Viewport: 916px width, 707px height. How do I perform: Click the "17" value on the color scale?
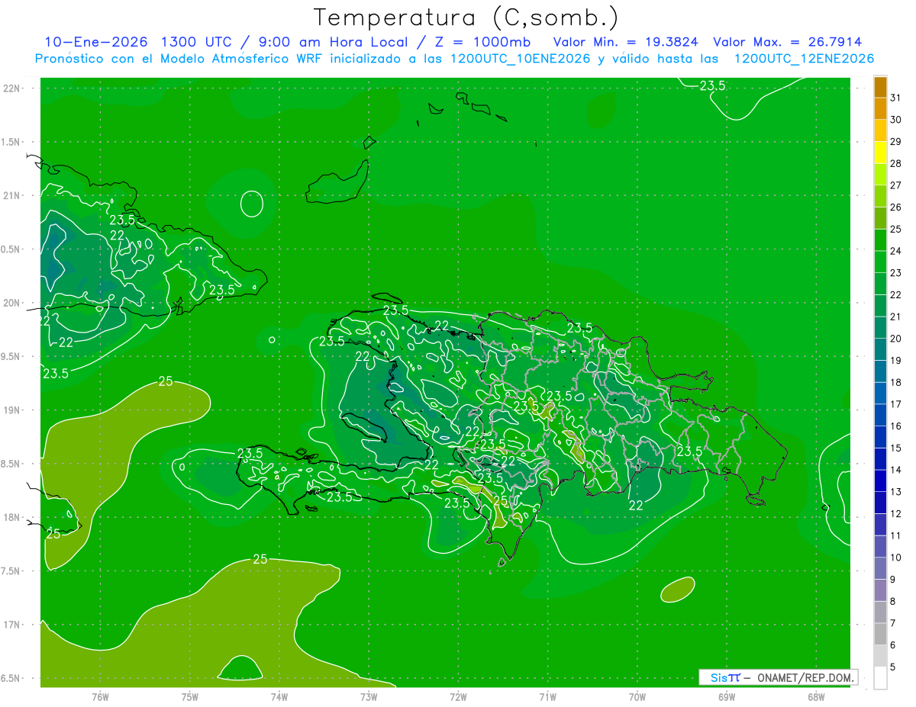[895, 404]
